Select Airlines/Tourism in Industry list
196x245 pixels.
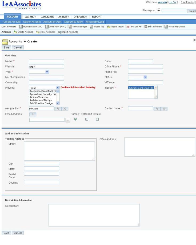[x=42, y=97]
